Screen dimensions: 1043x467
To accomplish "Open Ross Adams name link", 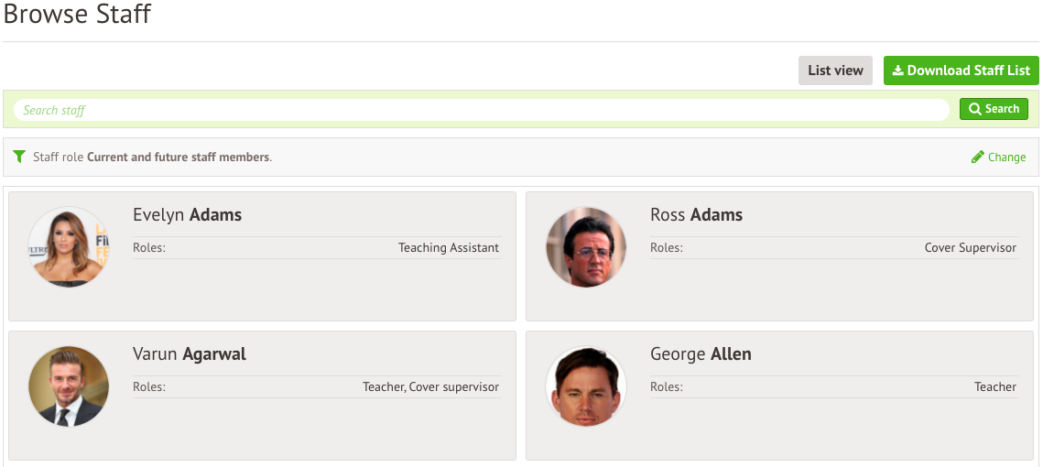I will pos(696,215).
